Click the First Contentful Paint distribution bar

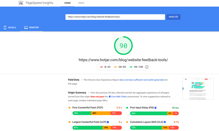point(97,113)
